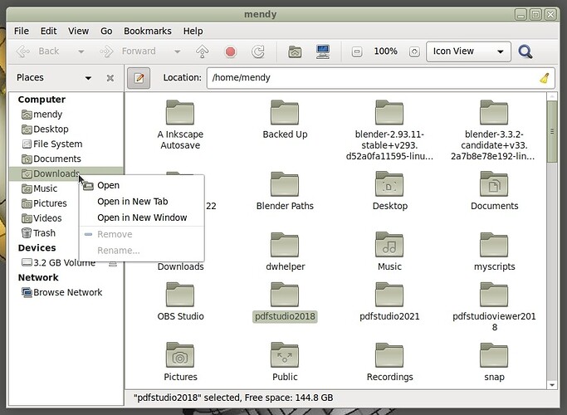Select Browse Network in the sidebar
567x415 pixels.
66,292
